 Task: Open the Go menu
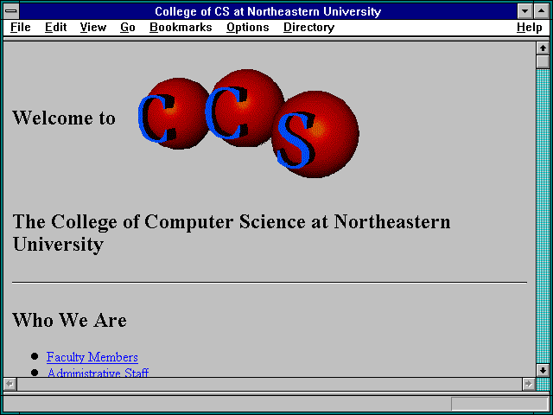tap(128, 28)
